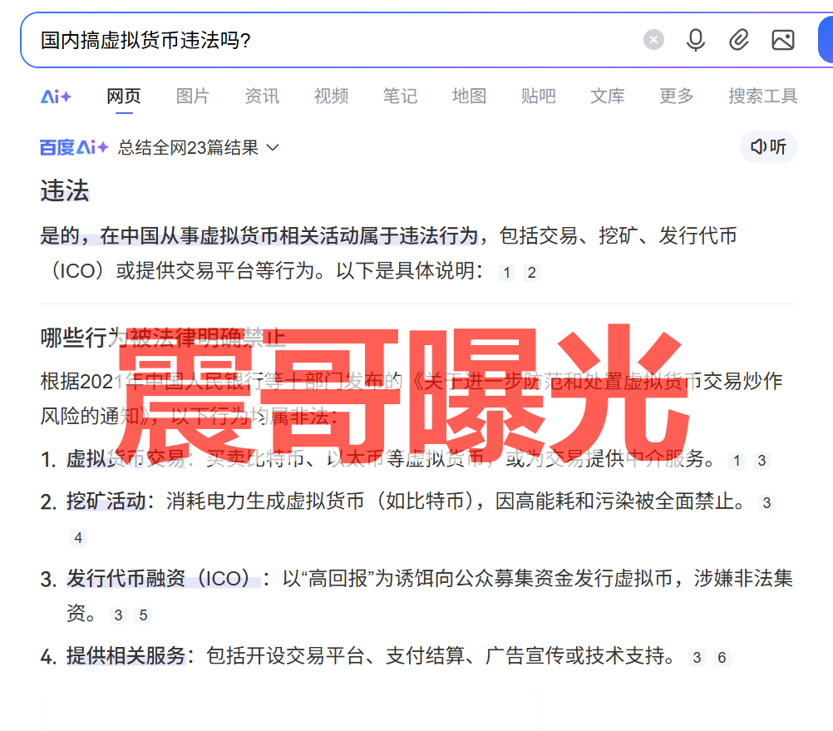Viewport: 833px width, 731px height.
Task: Switch to the 视频 tab
Action: point(331,96)
